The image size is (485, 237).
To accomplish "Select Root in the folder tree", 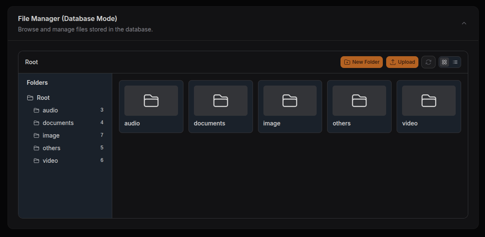I will [43, 98].
